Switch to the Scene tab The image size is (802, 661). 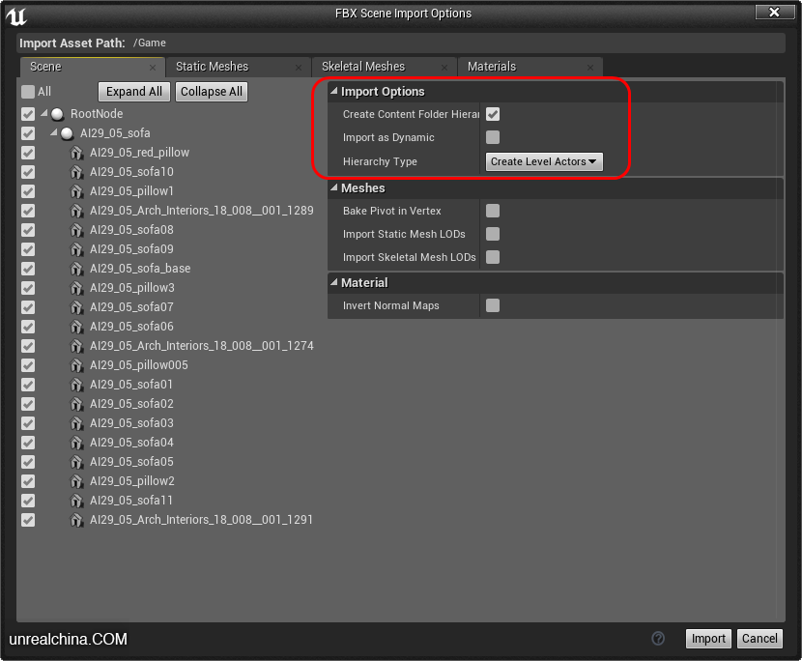(x=92, y=67)
